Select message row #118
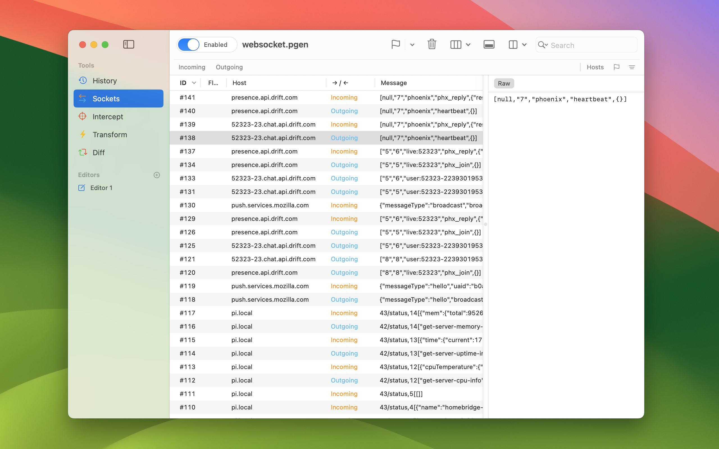This screenshot has height=449, width=719. [326, 299]
